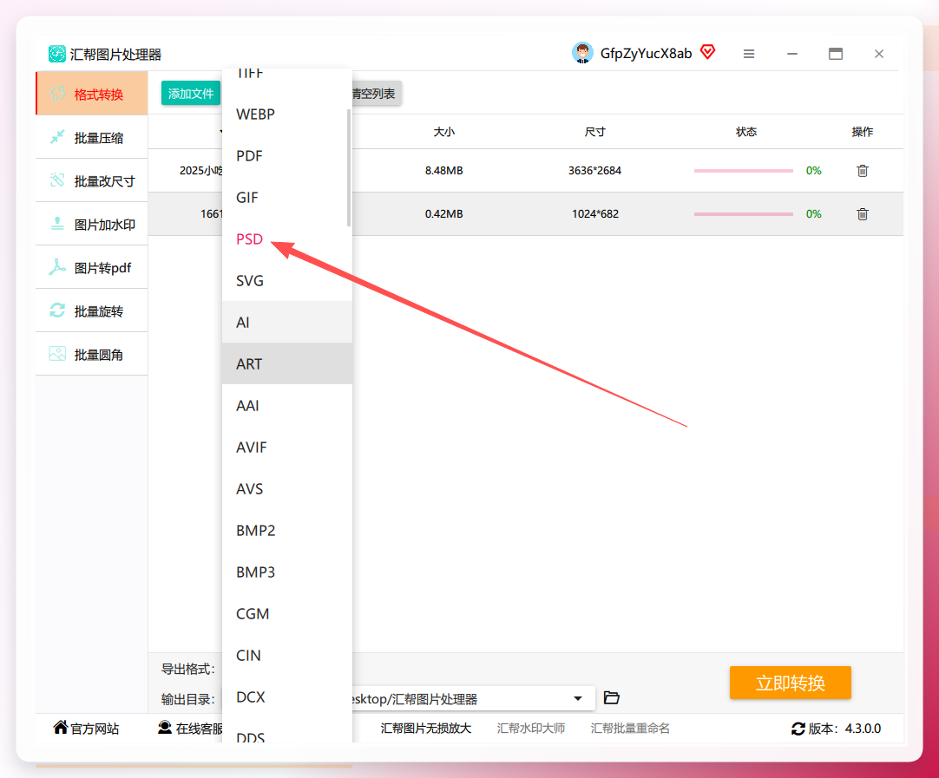The height and width of the screenshot is (778, 939).
Task: Select CGM in the format list
Action: click(287, 613)
